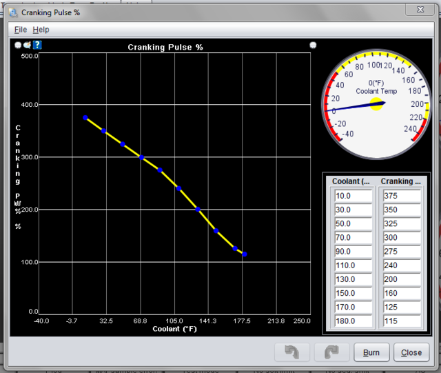Click the coolant field showing 10.0

click(350, 196)
